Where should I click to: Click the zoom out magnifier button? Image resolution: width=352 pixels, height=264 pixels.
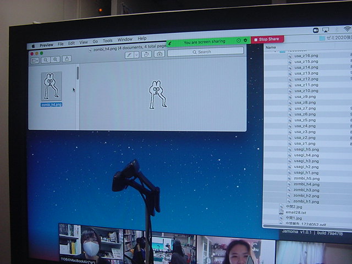[x=46, y=60]
